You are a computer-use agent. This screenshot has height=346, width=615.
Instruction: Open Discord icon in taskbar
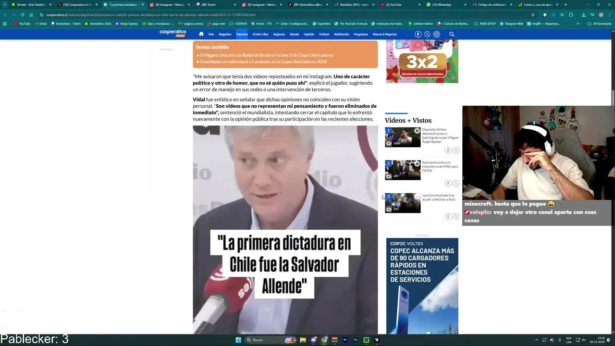pyautogui.click(x=313, y=340)
